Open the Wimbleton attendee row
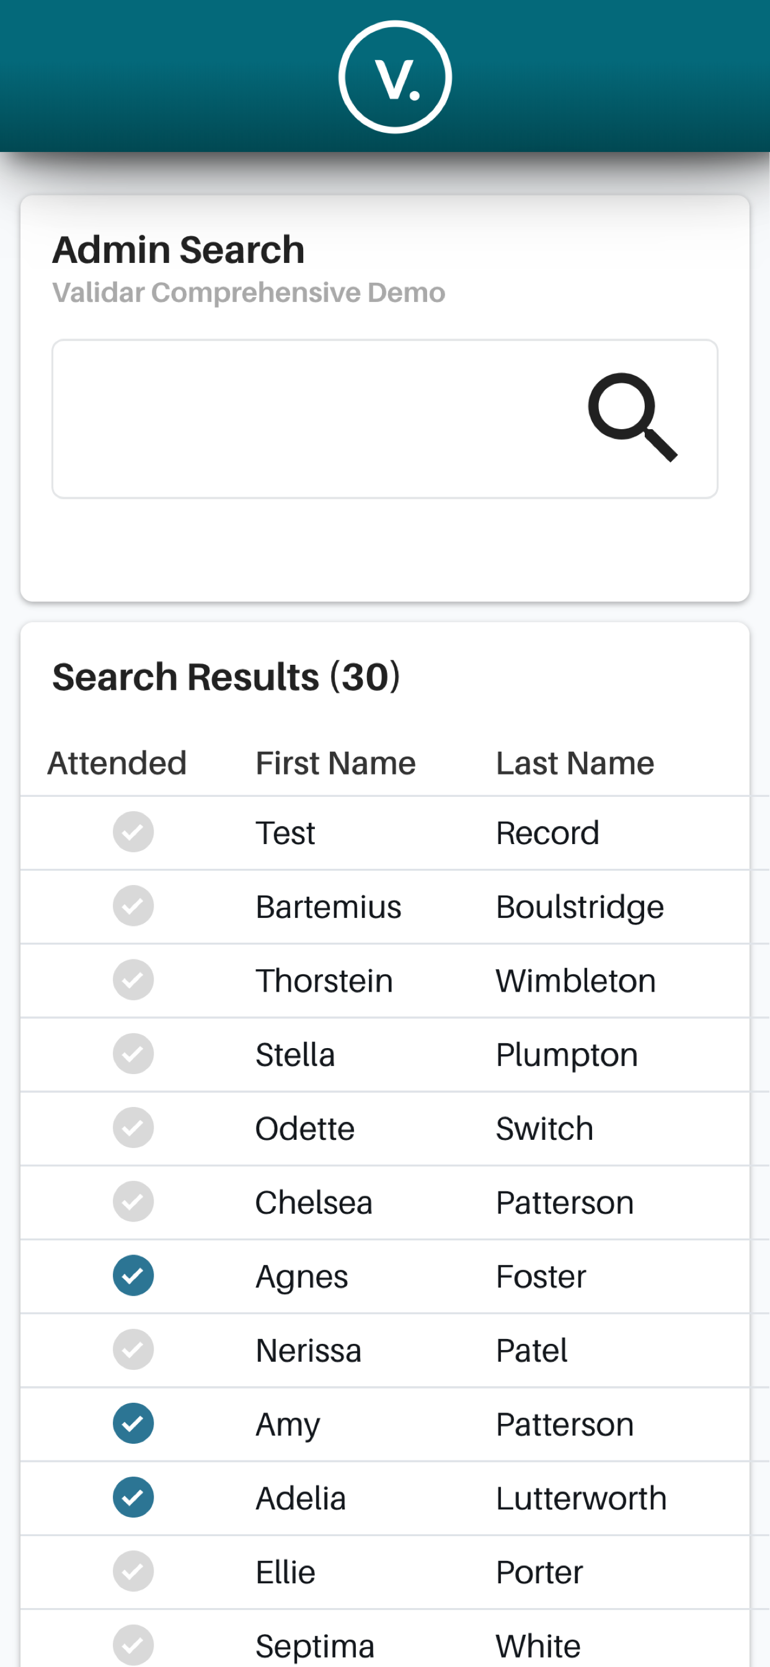Image resolution: width=770 pixels, height=1667 pixels. [575, 980]
